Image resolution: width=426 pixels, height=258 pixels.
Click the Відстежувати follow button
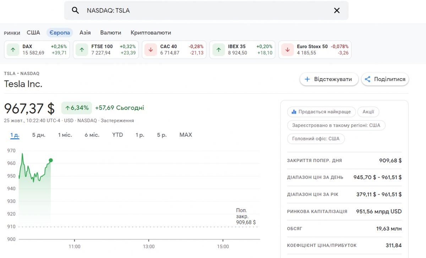point(329,79)
